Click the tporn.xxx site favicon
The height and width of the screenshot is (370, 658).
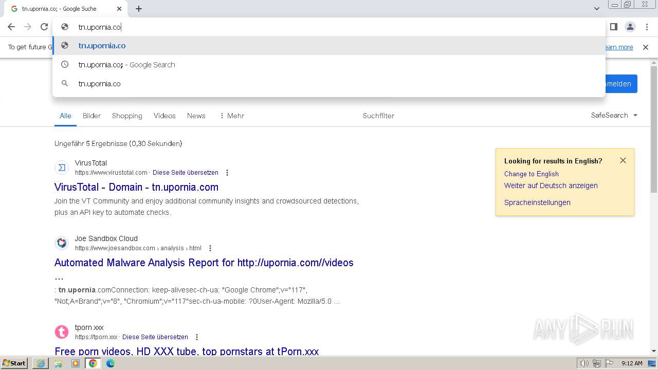62,331
